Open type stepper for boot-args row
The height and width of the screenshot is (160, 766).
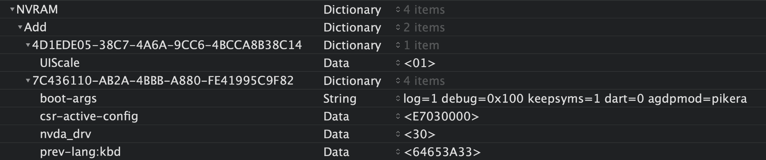398,98
